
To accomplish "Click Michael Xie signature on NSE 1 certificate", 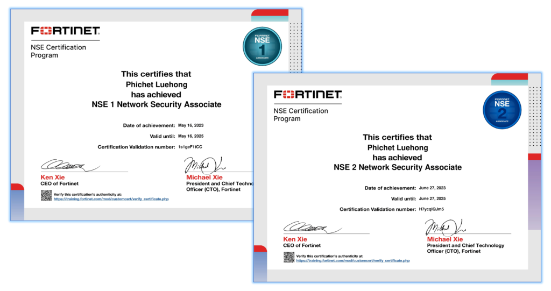I will (x=204, y=165).
